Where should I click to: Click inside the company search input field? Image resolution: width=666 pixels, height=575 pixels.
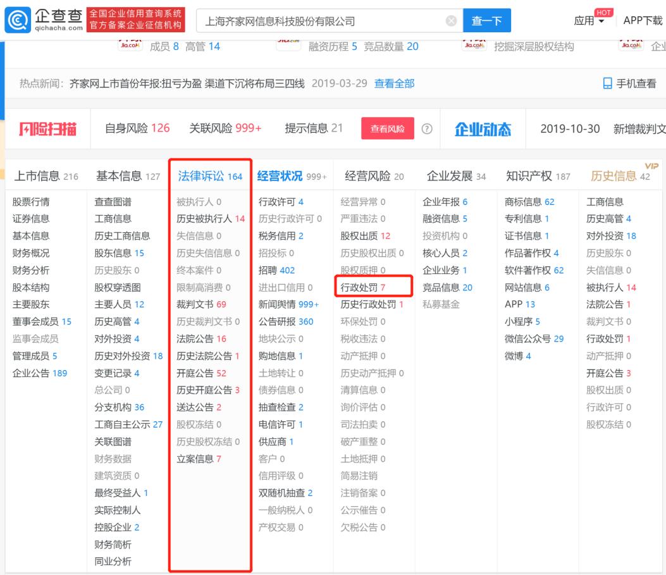316,20
